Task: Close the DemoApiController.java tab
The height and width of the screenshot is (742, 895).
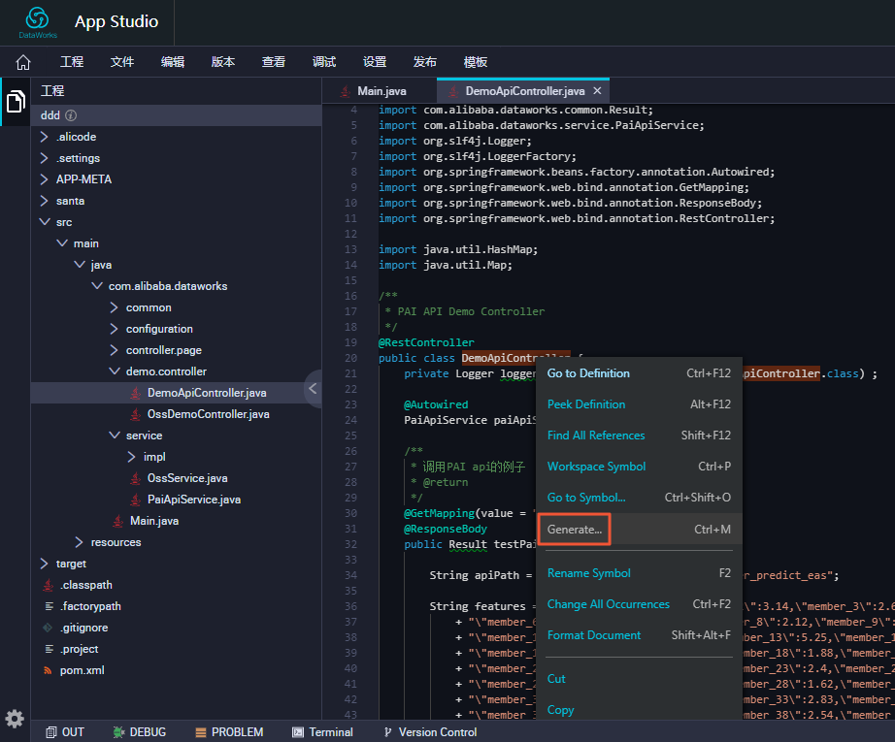Action: pyautogui.click(x=597, y=90)
